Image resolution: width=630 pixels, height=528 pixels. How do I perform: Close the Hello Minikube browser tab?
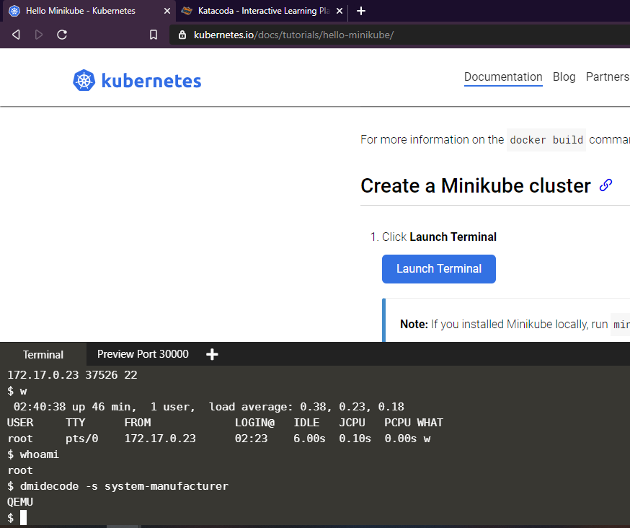(x=167, y=11)
